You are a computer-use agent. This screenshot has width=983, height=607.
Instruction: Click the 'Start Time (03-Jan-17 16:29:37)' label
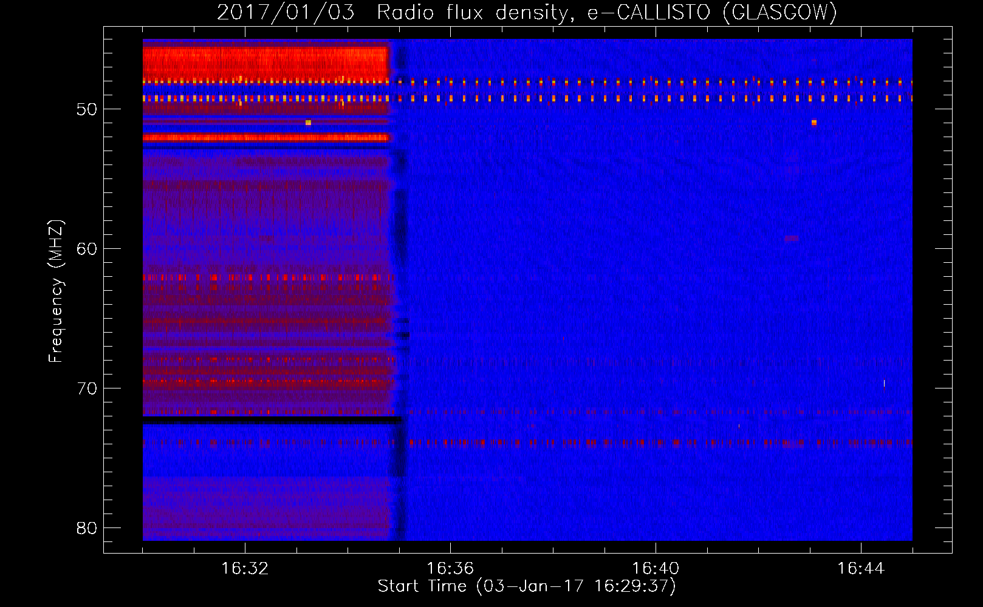[x=527, y=586]
